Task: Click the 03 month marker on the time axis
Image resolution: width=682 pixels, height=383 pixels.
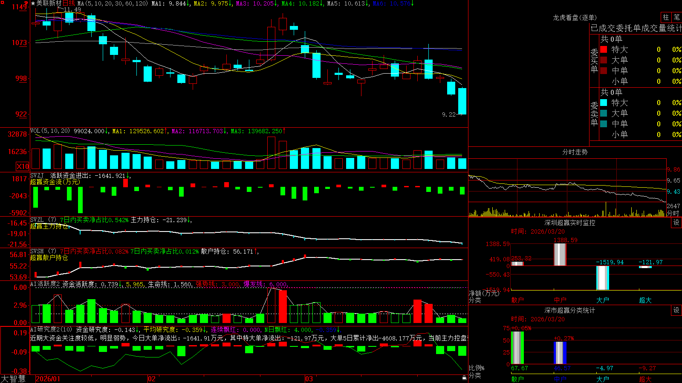Action: pyautogui.click(x=309, y=379)
